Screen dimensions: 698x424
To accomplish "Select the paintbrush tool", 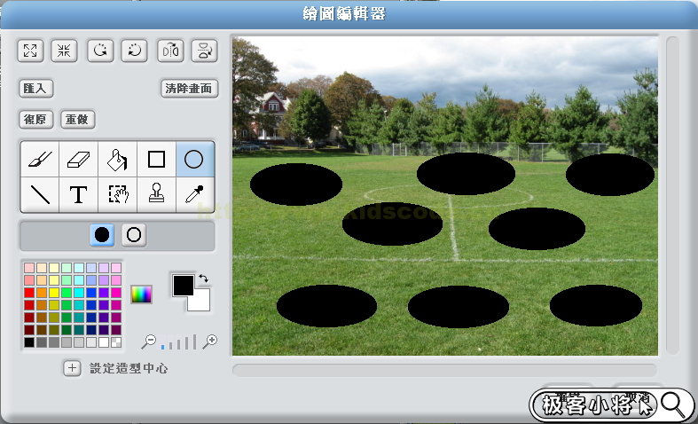I will 40,160.
